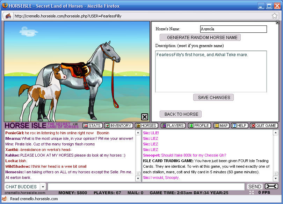Open your INVENTORY
Image resolution: width=283 pixels, height=204 pixels.
coord(119,126)
